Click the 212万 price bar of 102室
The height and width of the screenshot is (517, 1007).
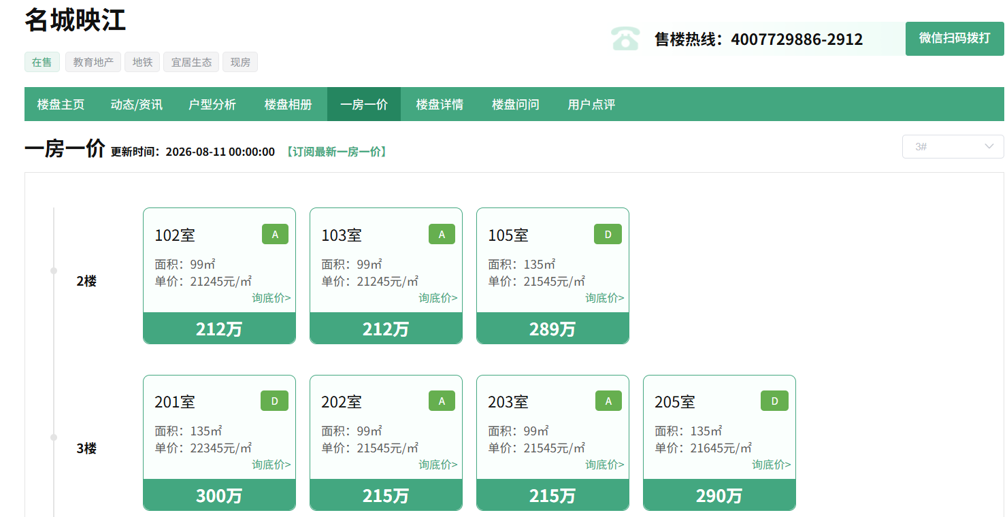coord(219,329)
